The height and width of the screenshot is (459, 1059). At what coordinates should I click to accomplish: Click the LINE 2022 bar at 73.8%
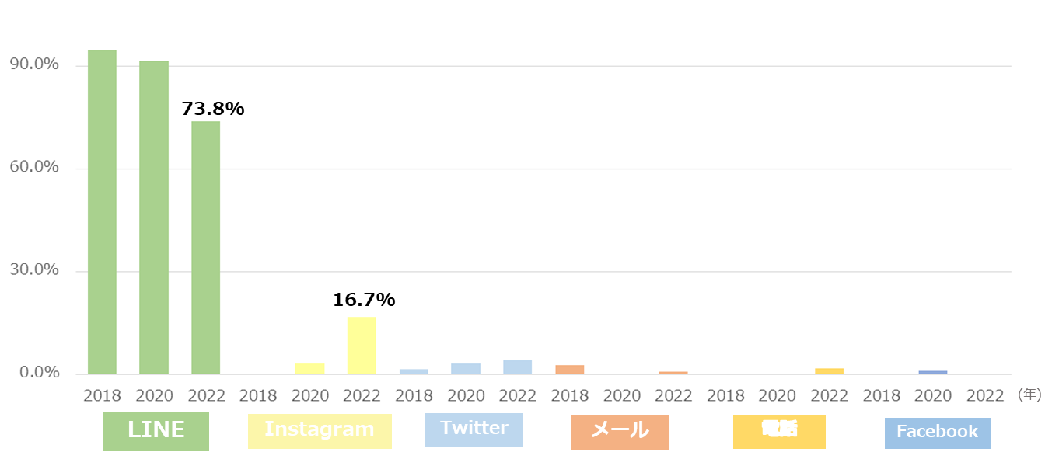206,248
